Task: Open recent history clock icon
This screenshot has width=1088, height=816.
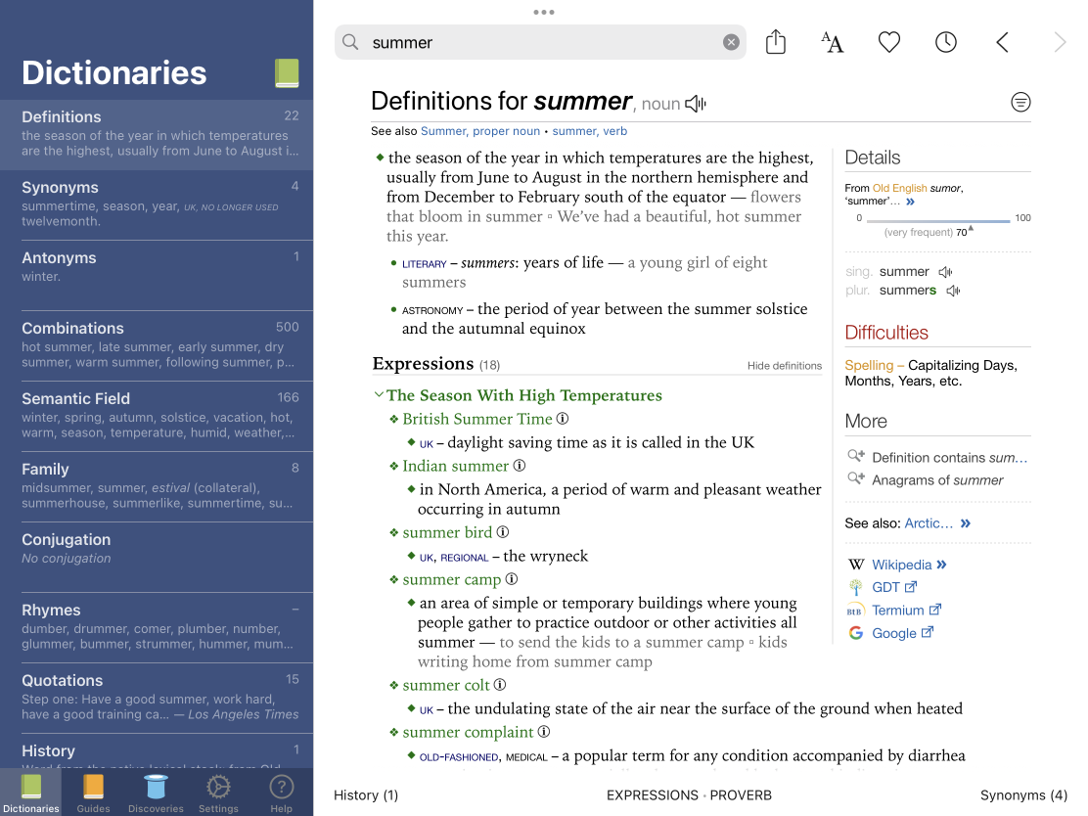Action: (946, 42)
